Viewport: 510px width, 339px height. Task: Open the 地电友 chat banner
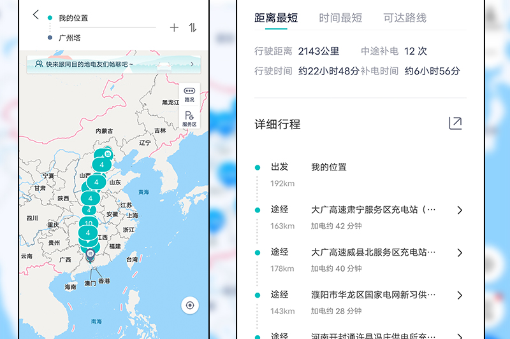115,64
